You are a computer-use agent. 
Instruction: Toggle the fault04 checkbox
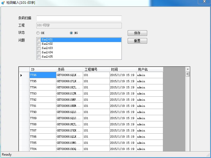39,52
